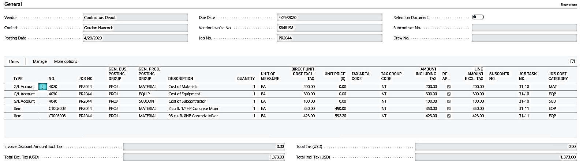This screenshot has height=168, width=583.
Task: Click the empty Subcontract No. field
Action: point(524,28)
